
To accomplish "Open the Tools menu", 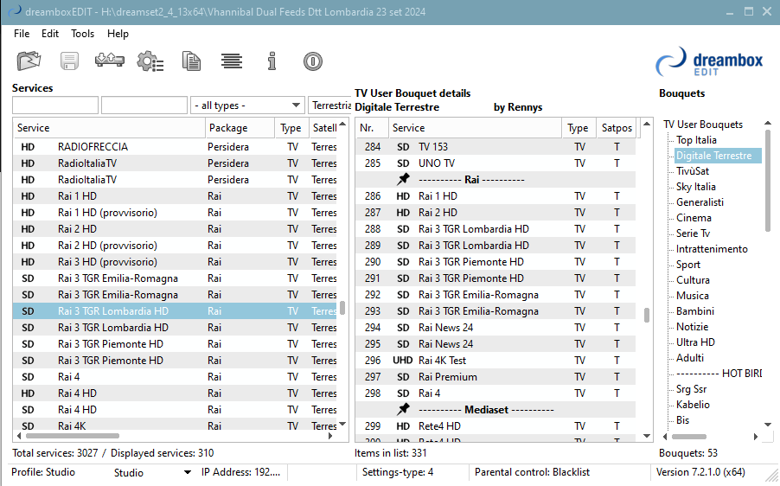I will [x=82, y=34].
